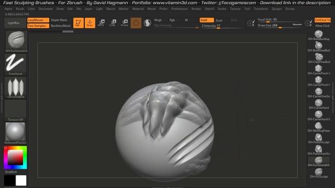Viewport: 335px width, 188px height.
Task: Enable BackfaceMask
Action: click(61, 26)
